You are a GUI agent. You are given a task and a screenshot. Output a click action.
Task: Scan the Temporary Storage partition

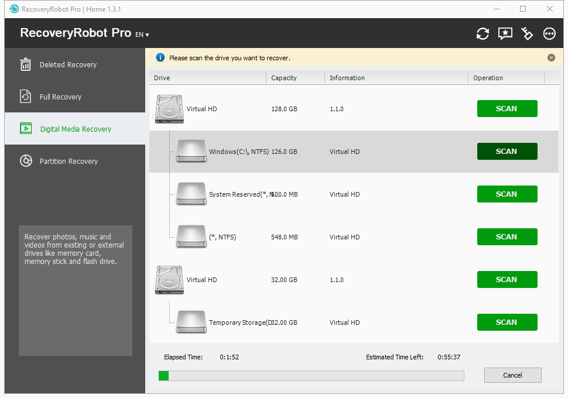coord(507,322)
